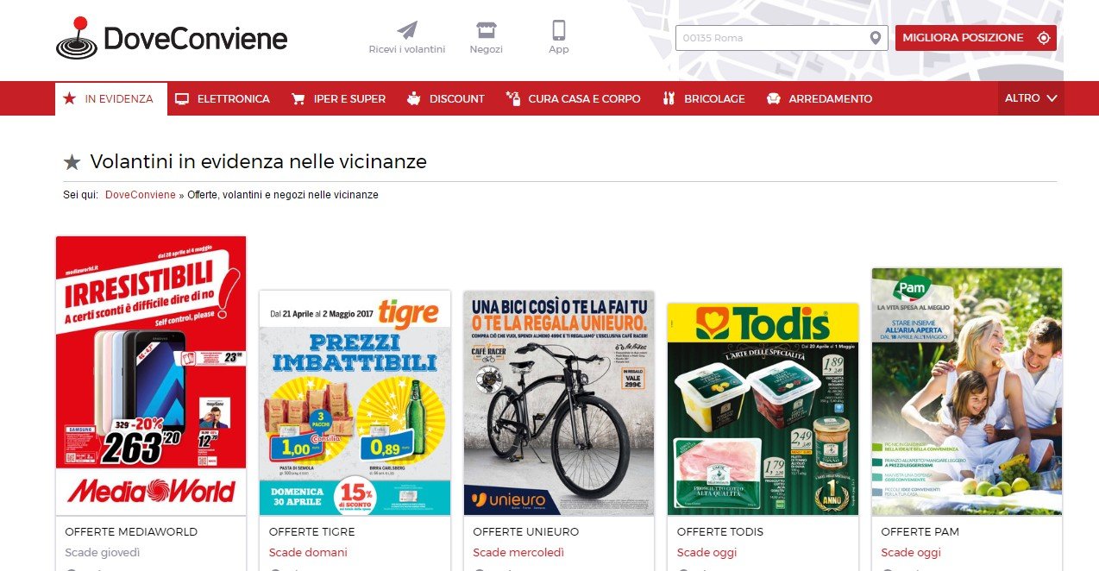Click the location pin in address field

[x=876, y=38]
